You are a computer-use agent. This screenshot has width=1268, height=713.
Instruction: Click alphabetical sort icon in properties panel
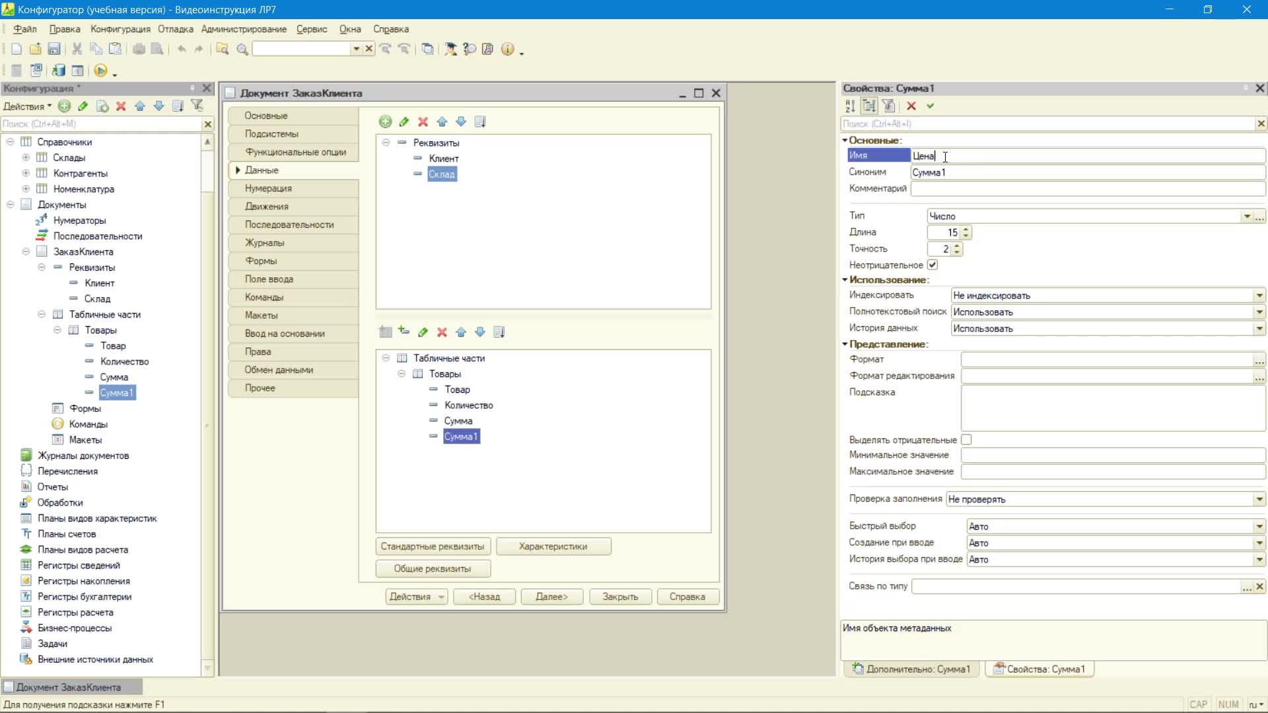(x=850, y=106)
